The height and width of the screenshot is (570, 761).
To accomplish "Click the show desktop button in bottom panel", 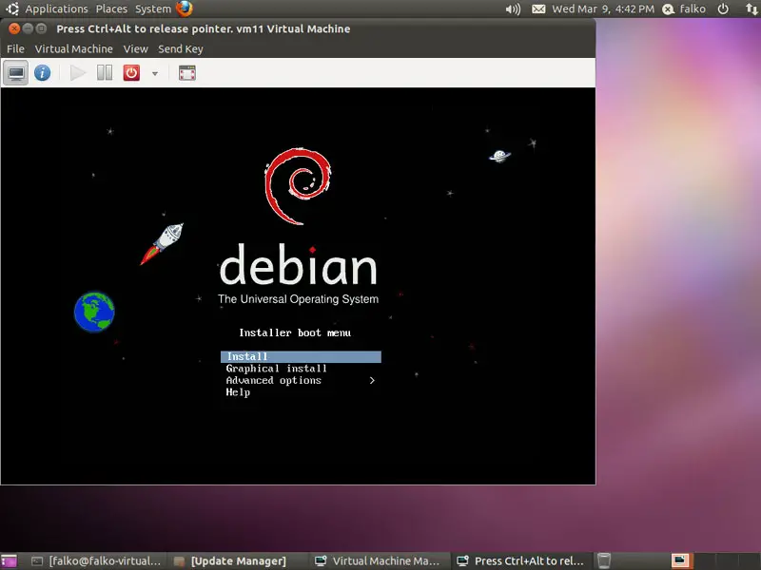I will (x=9, y=560).
